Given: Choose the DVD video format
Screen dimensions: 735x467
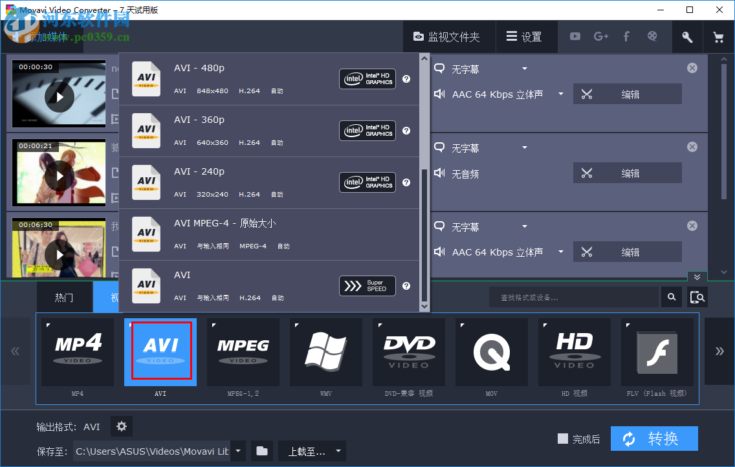Looking at the screenshot, I should pos(408,351).
